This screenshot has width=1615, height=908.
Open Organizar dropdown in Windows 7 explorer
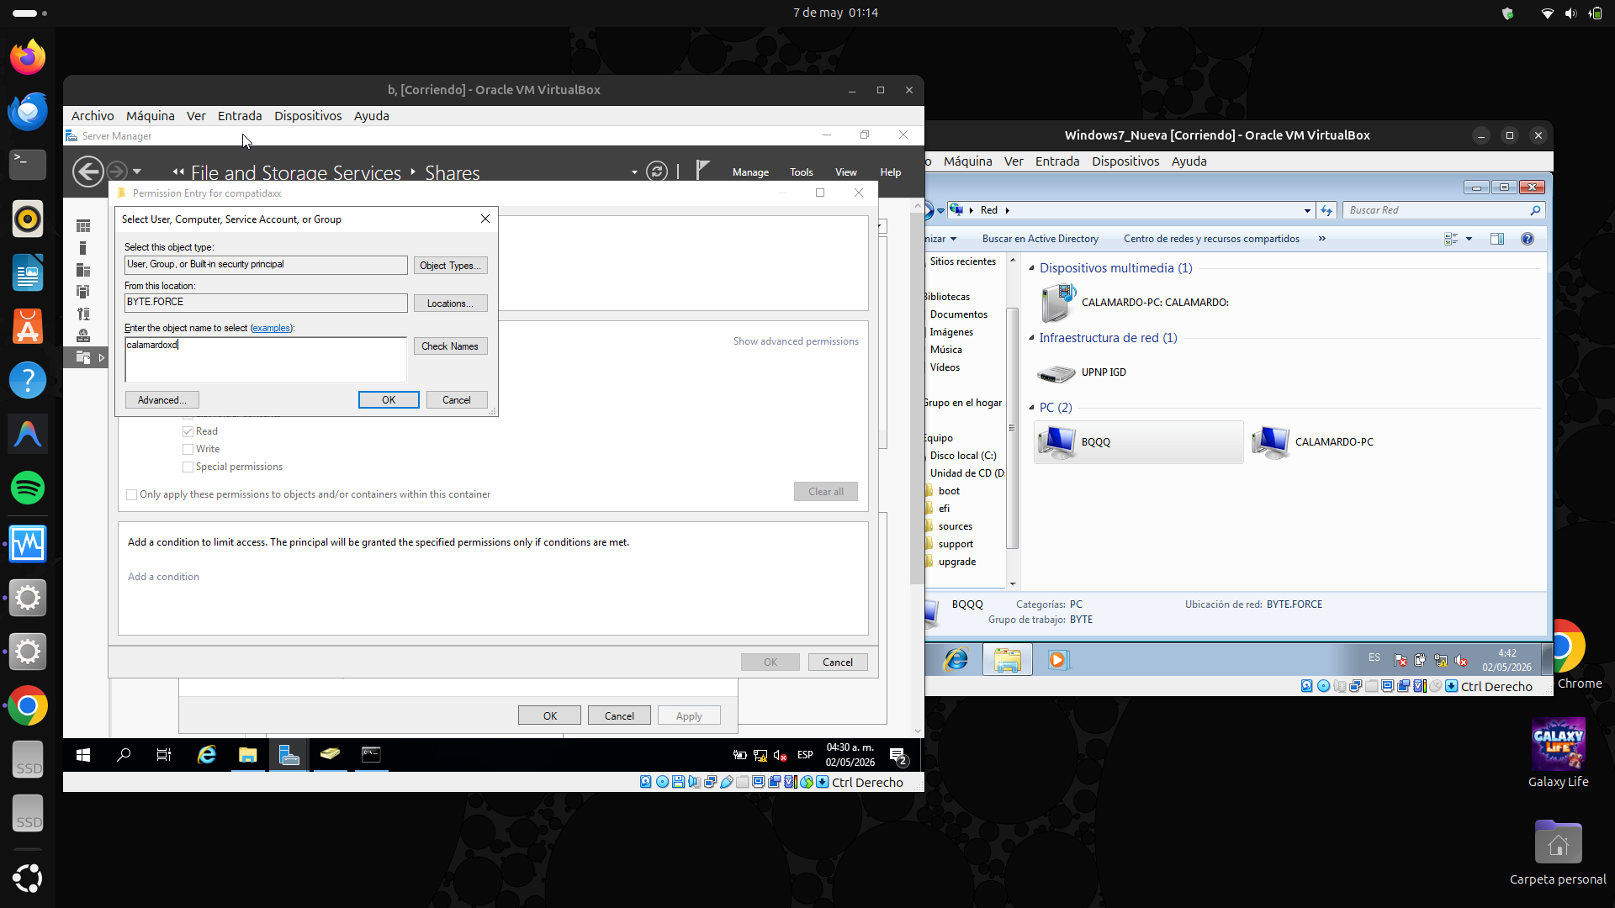point(942,239)
